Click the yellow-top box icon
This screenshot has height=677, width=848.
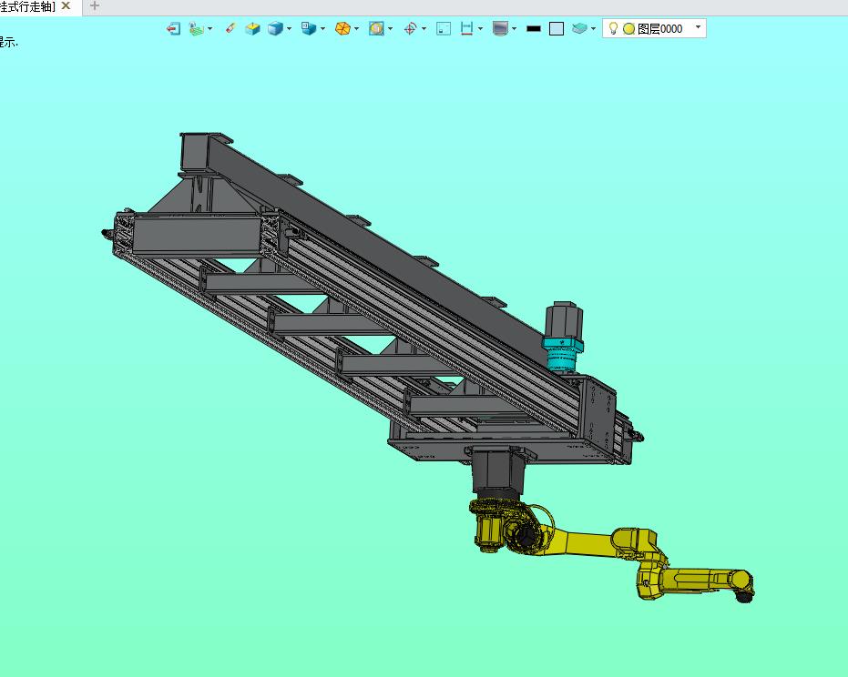[x=252, y=28]
